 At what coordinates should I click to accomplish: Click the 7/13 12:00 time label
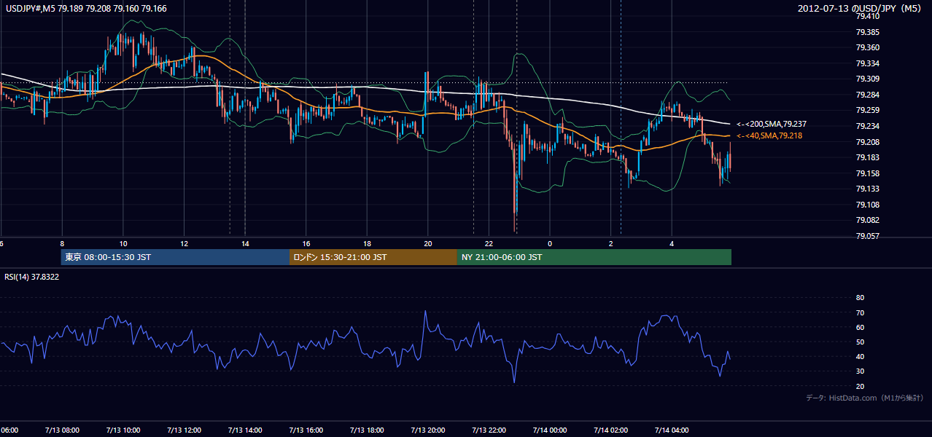(184, 430)
